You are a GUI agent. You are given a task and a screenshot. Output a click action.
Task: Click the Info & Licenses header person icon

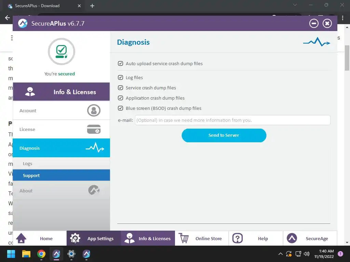[30, 91]
